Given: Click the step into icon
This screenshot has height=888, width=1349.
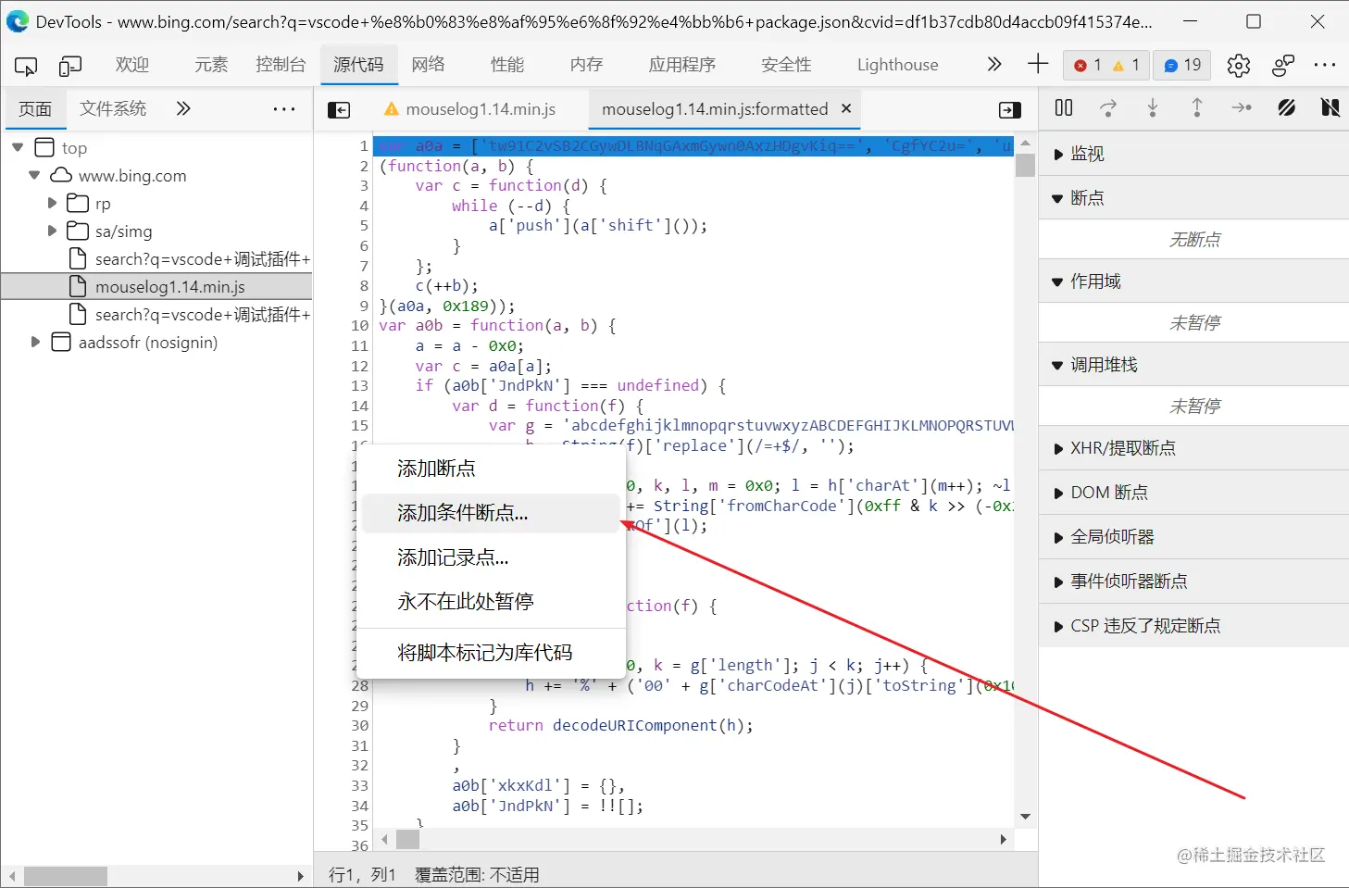Looking at the screenshot, I should click(x=1153, y=108).
